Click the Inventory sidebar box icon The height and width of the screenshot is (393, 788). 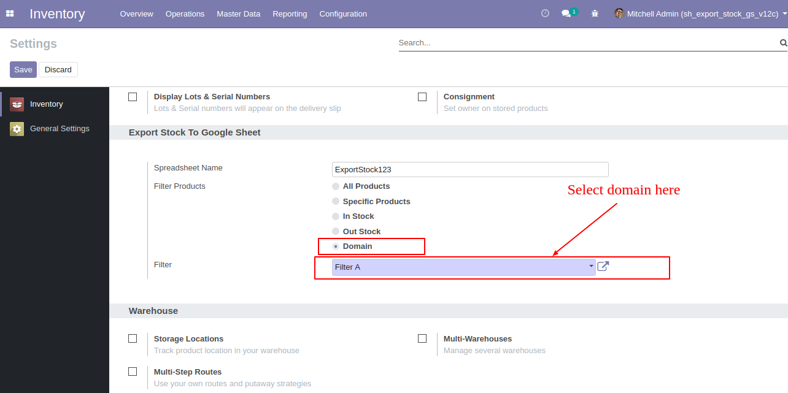click(17, 104)
